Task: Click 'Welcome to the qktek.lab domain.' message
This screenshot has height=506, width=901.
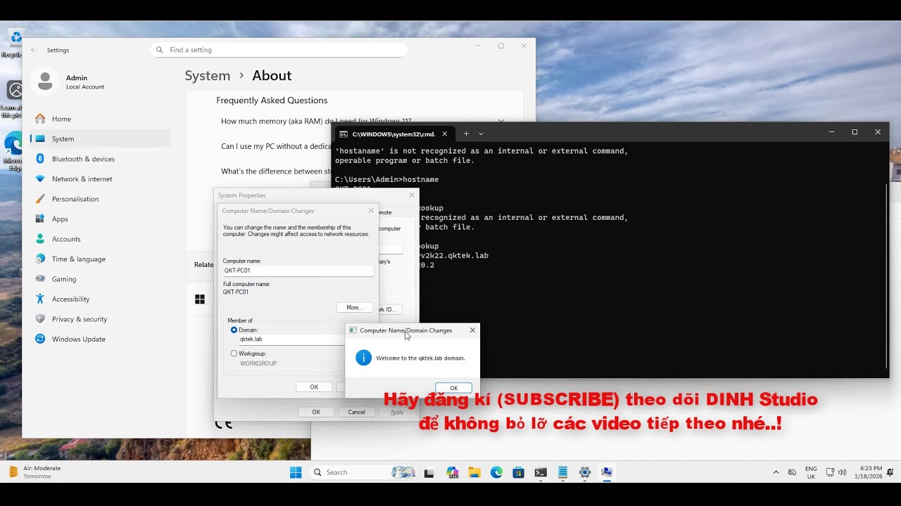Action: [x=420, y=358]
